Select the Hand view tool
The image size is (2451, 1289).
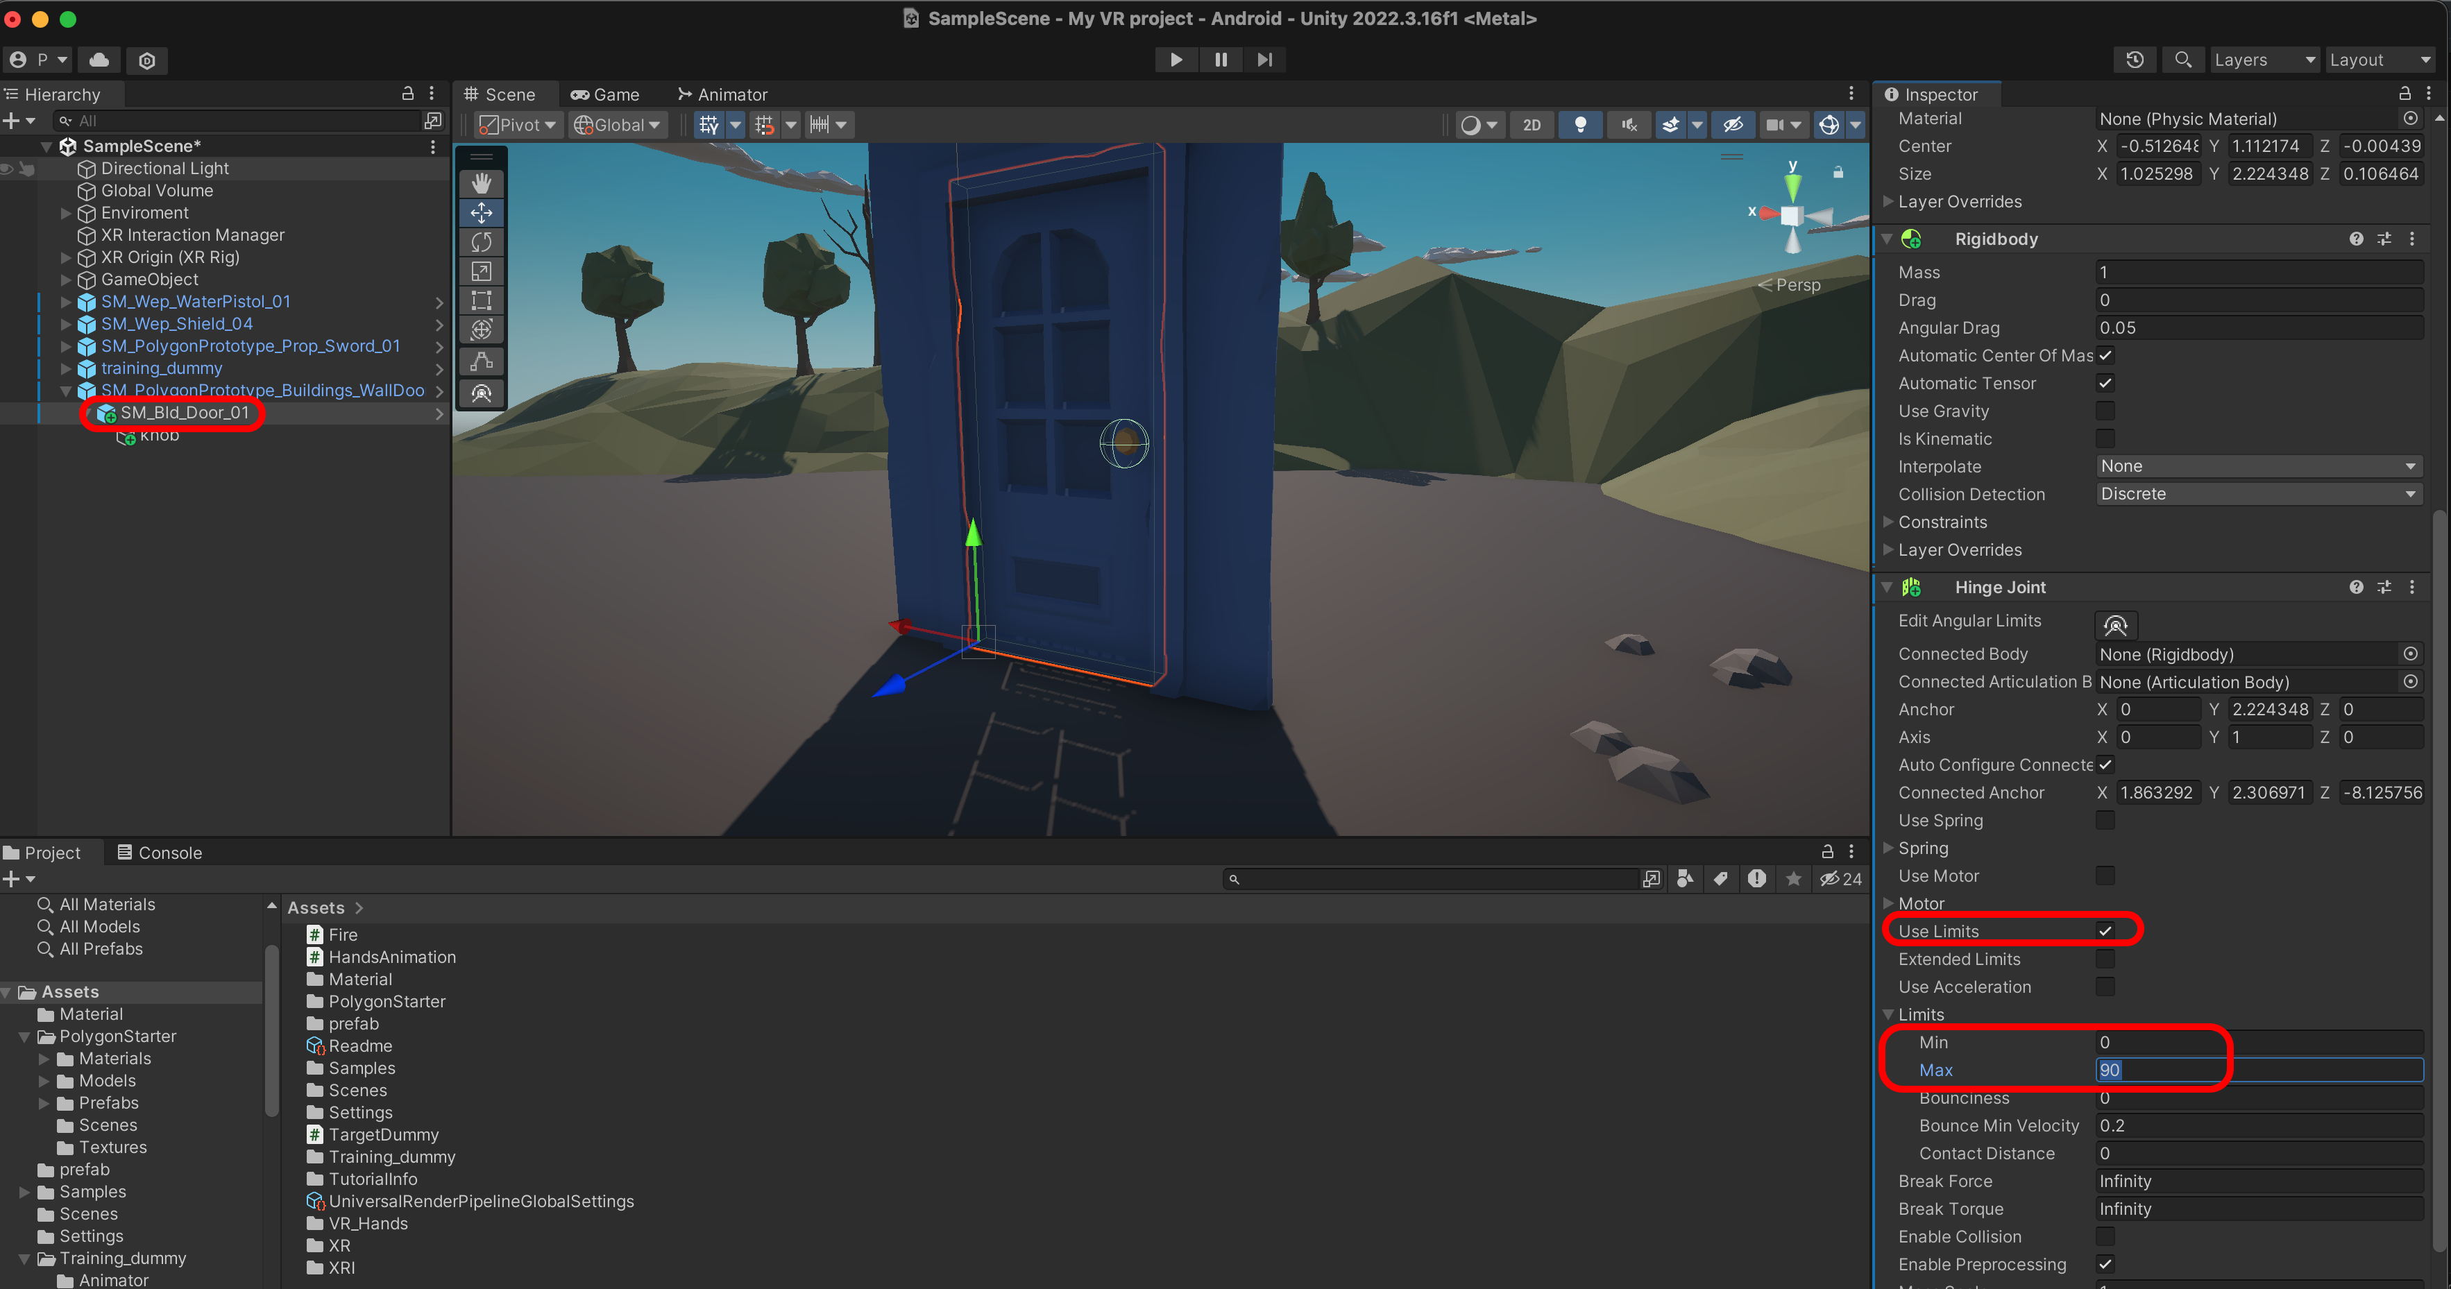tap(482, 182)
